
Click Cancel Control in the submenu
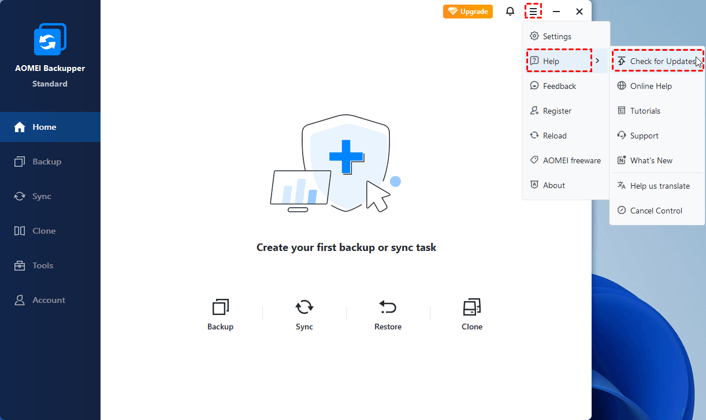click(656, 211)
